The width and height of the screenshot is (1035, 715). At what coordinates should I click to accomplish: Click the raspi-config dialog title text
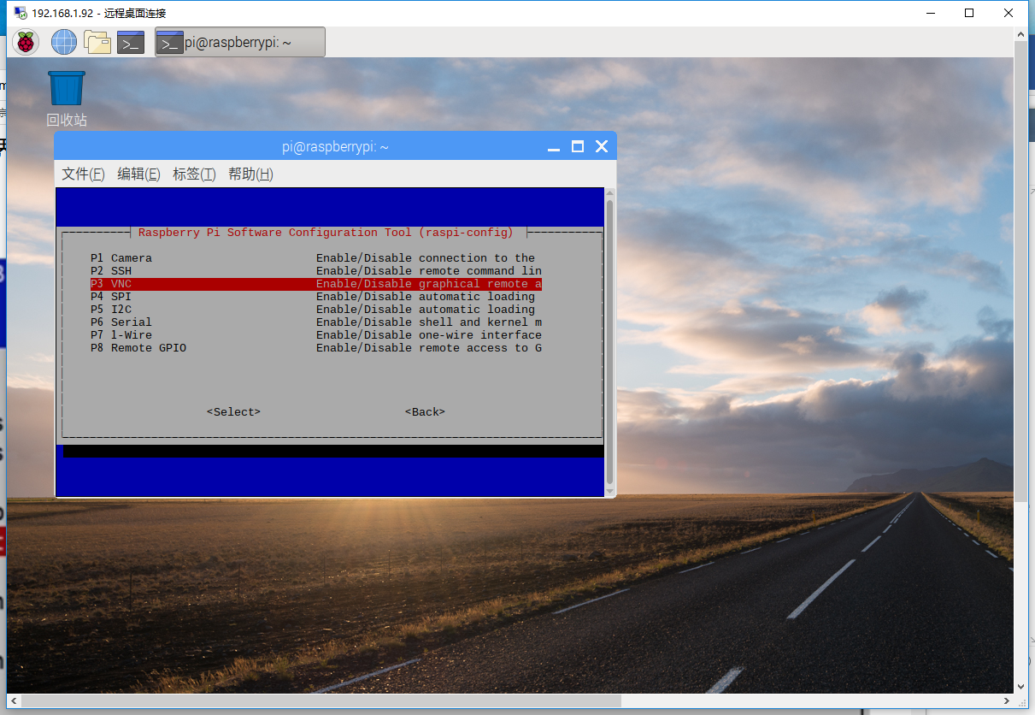click(326, 233)
